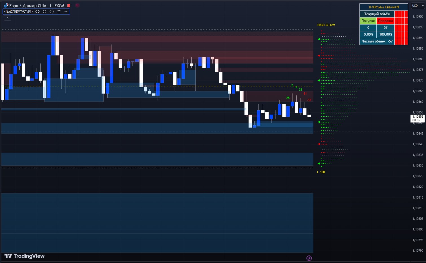The height and width of the screenshot is (263, 426).
Task: Click the pink wavy data status icon
Action: point(77,5)
